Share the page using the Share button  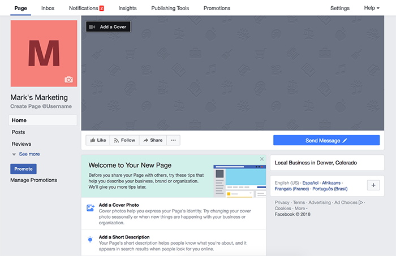click(x=153, y=140)
